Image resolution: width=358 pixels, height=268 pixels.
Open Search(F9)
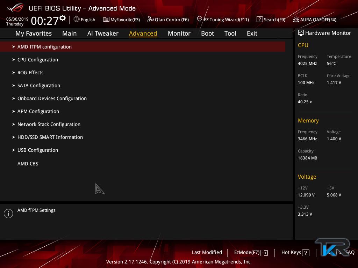(274, 20)
